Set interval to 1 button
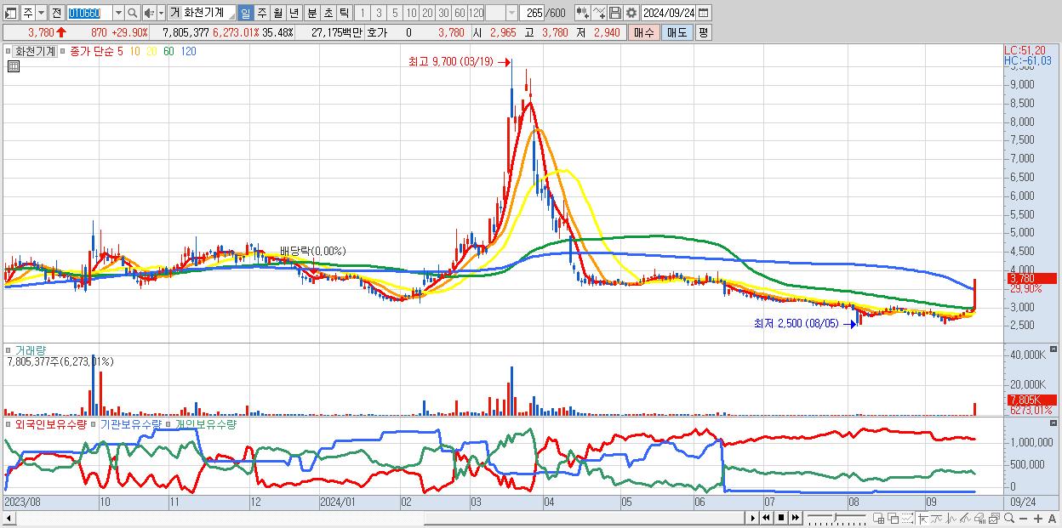Viewport: 1062px width, 528px height. pos(362,13)
